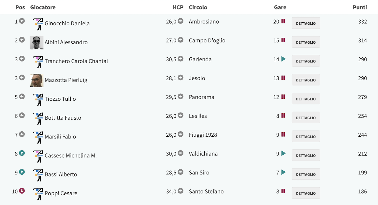Sort by the Giocatore column header
378x205 pixels.
click(x=43, y=7)
